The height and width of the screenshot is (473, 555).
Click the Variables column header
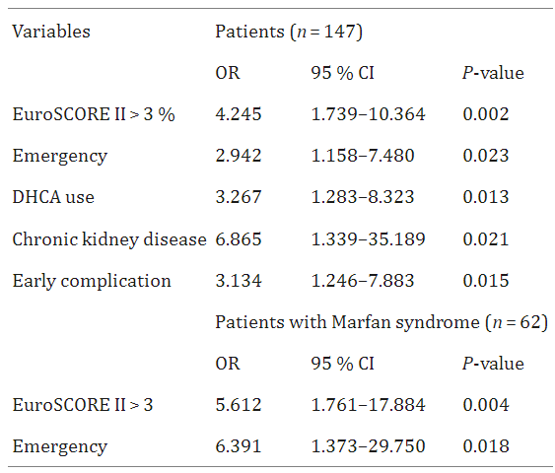click(51, 32)
